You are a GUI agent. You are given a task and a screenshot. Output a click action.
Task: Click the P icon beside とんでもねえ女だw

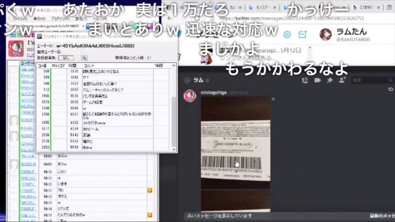150,215
